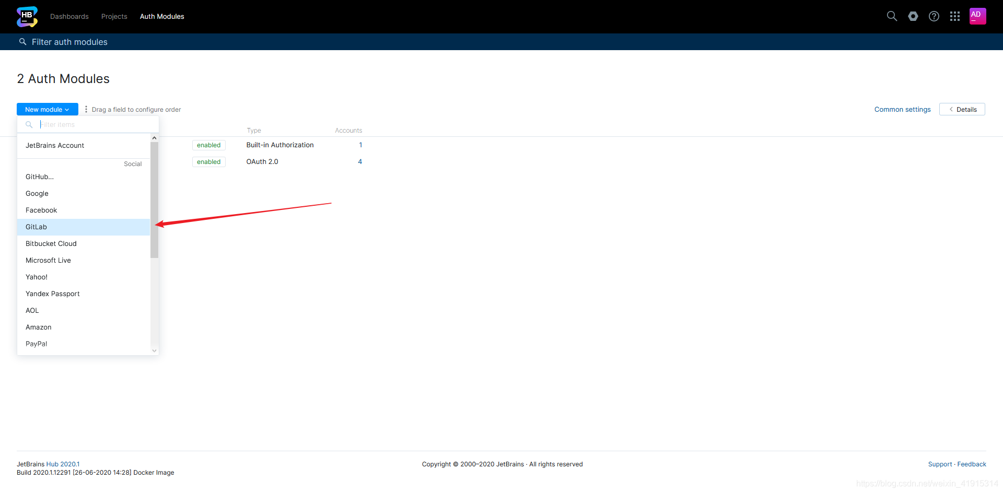Click the 2 Auth Modules heading
Viewport: 1003px width, 493px height.
(63, 78)
